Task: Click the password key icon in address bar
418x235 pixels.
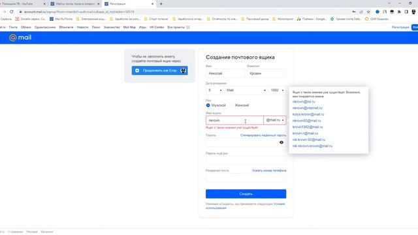Action: [x=354, y=12]
